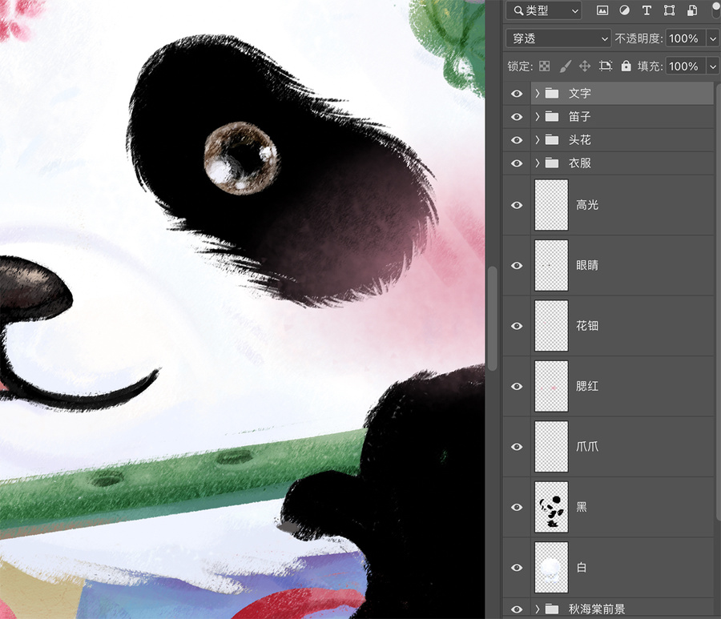
Task: Click the 白 layer name
Action: pos(582,568)
